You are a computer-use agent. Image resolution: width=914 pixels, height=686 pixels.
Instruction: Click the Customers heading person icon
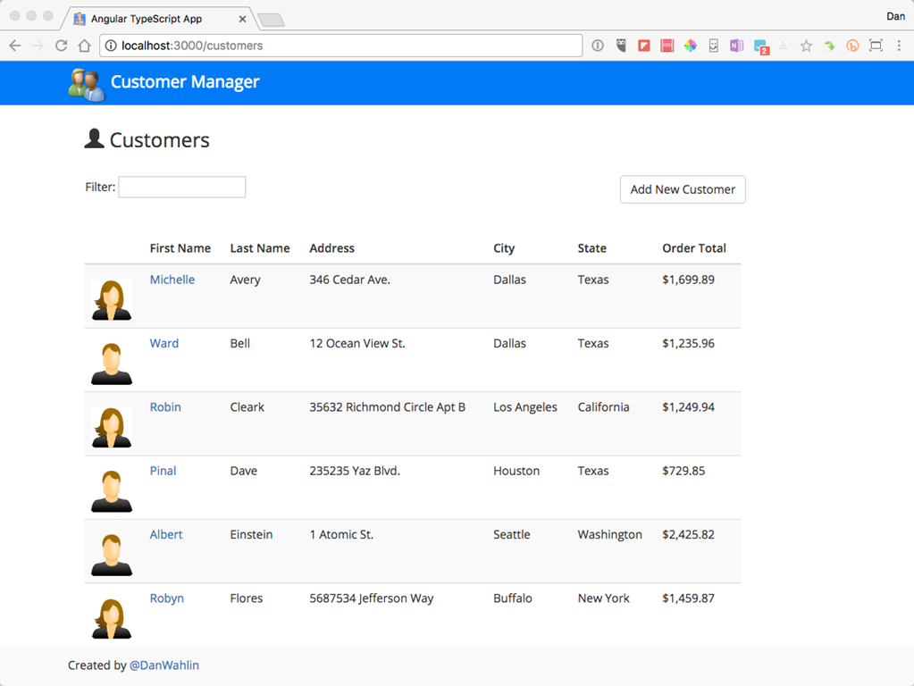(94, 138)
